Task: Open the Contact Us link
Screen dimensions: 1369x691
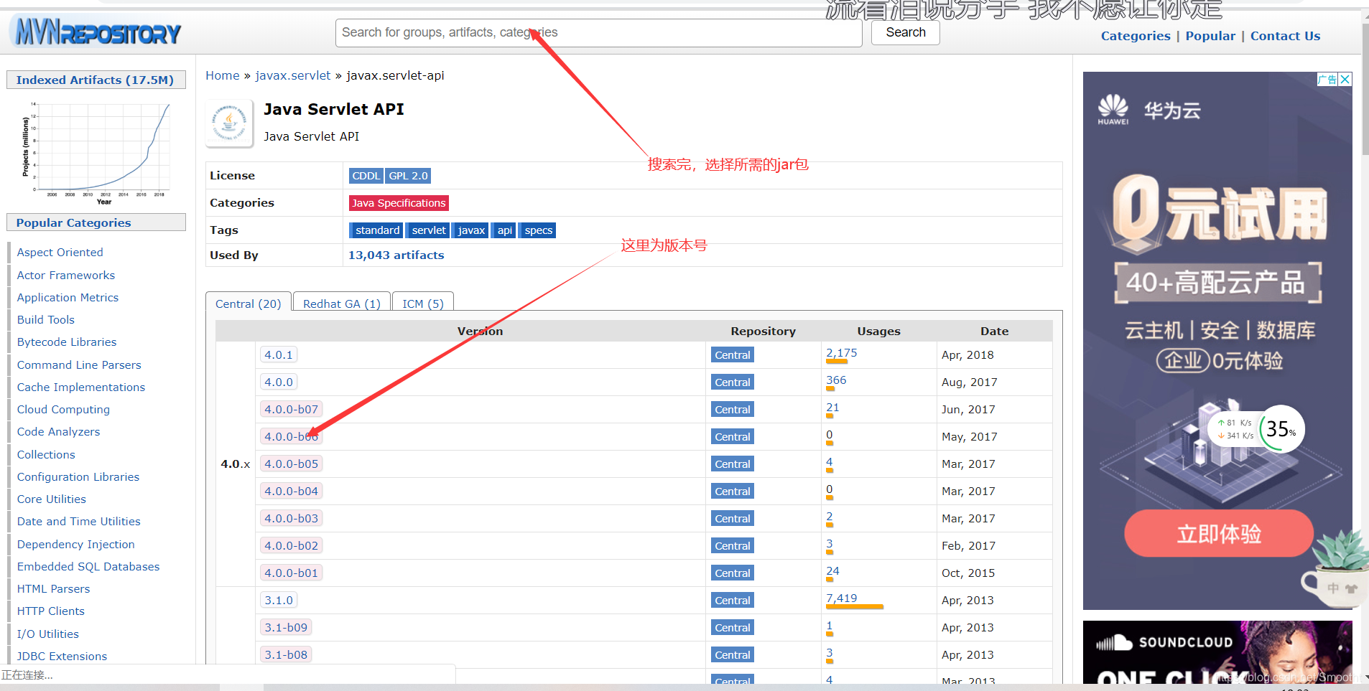Action: (1285, 36)
